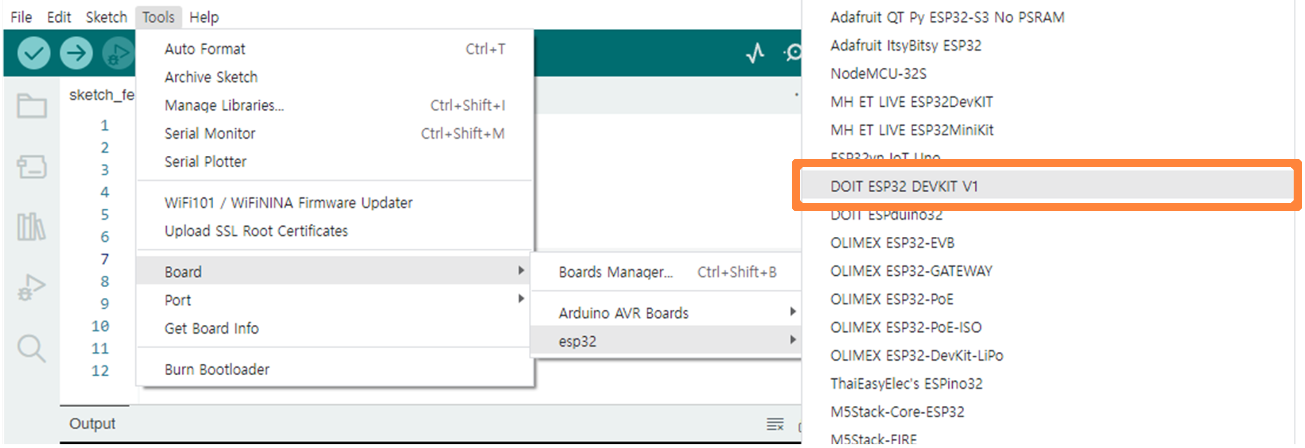Select NodeMCU-32S board
The image size is (1305, 448).
1047,74
